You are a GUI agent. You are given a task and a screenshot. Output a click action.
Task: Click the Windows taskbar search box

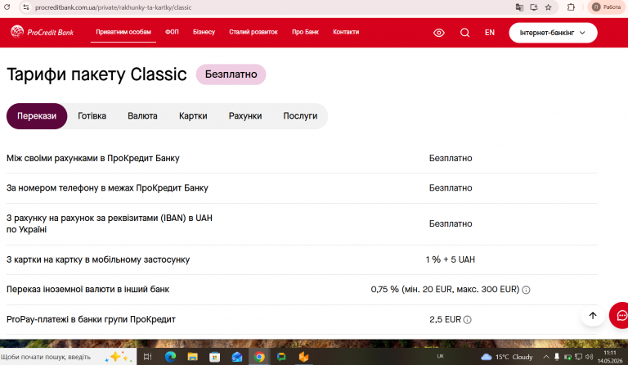pos(68,357)
